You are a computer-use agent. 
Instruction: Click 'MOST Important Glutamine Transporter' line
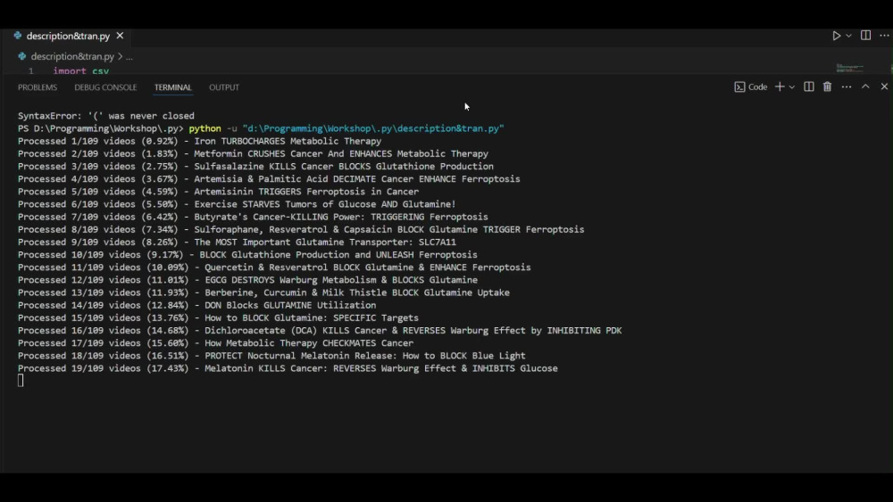coord(237,242)
